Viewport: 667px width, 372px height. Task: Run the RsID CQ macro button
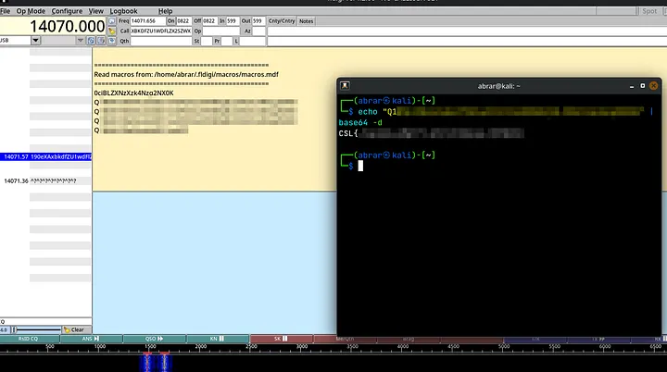(30, 339)
